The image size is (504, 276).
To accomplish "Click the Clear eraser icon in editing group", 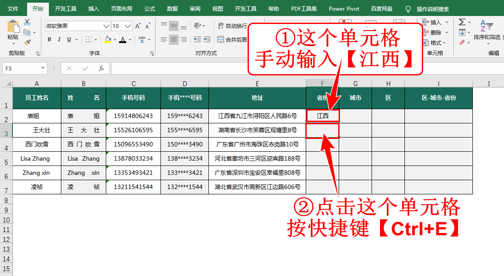I will 462,43.
